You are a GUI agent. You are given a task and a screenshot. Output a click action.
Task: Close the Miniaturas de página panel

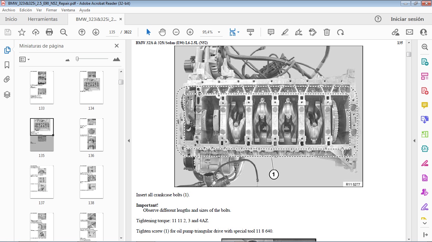click(x=117, y=46)
